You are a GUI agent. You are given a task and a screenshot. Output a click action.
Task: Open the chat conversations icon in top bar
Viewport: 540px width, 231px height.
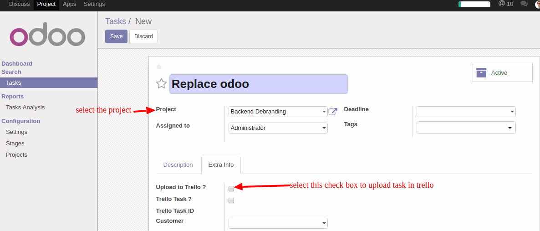click(x=524, y=4)
